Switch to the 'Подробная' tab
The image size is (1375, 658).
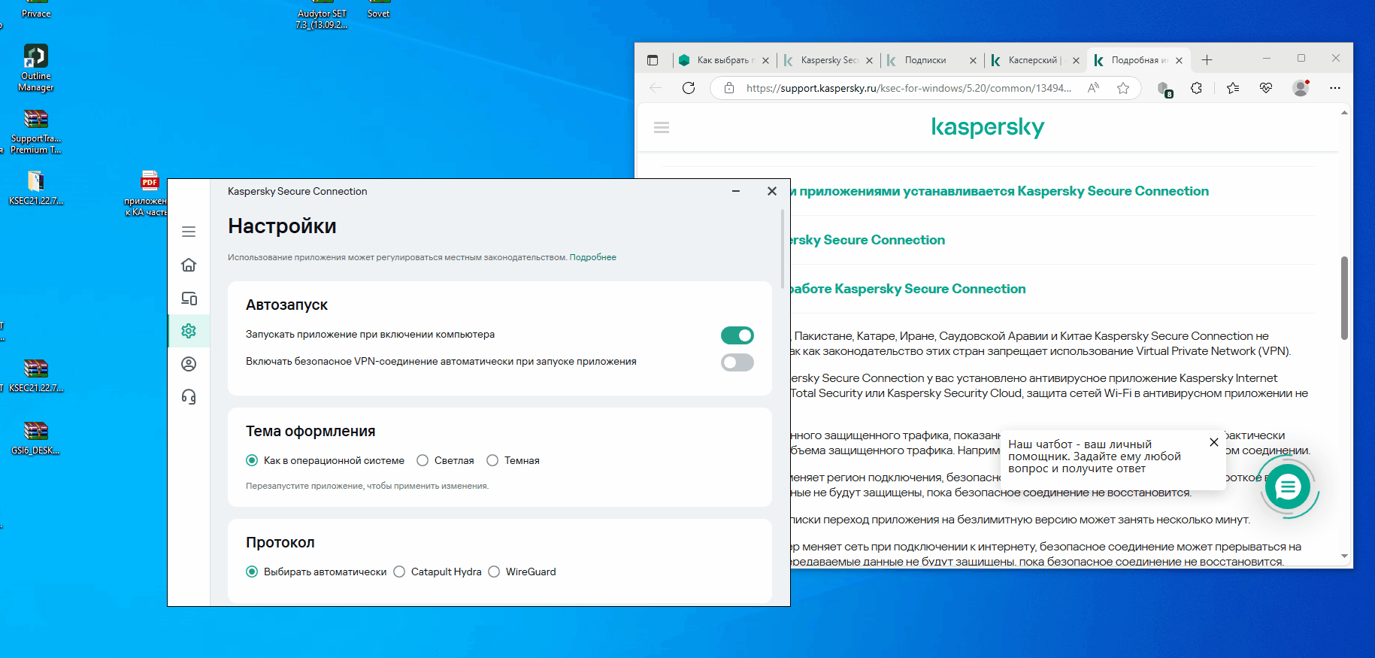[1138, 60]
